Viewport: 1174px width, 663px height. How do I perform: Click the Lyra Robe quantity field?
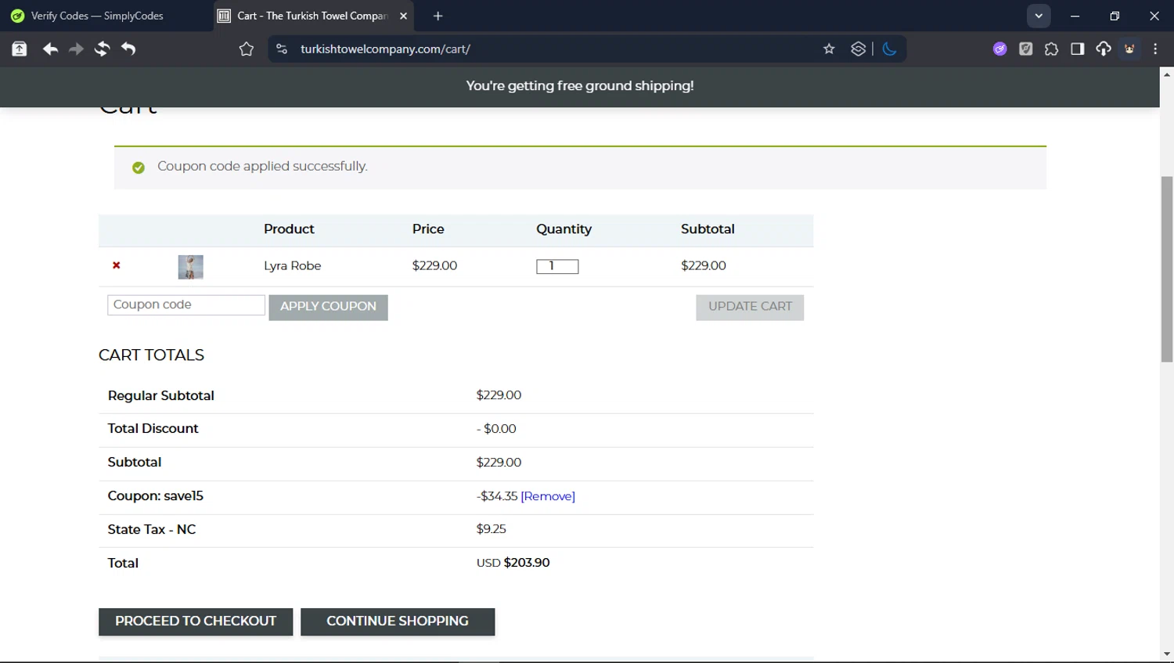click(557, 266)
